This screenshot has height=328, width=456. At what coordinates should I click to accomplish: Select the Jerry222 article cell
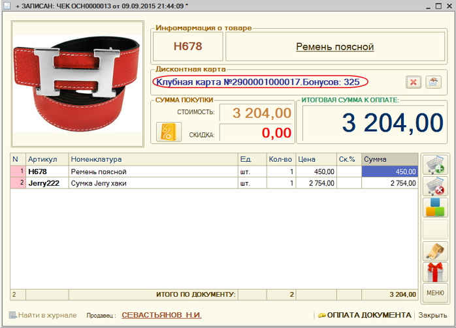(47, 183)
